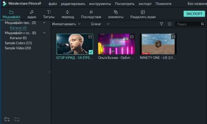
Task: Select the Каталог (3) folder
Action: point(18,28)
